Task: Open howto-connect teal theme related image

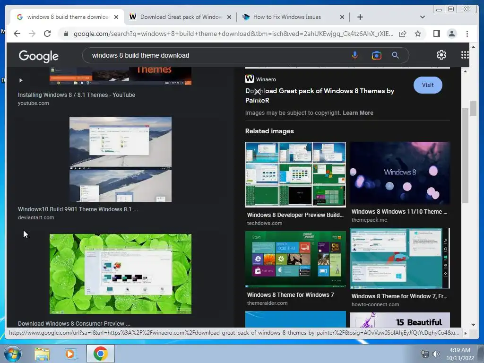Action: (x=400, y=259)
